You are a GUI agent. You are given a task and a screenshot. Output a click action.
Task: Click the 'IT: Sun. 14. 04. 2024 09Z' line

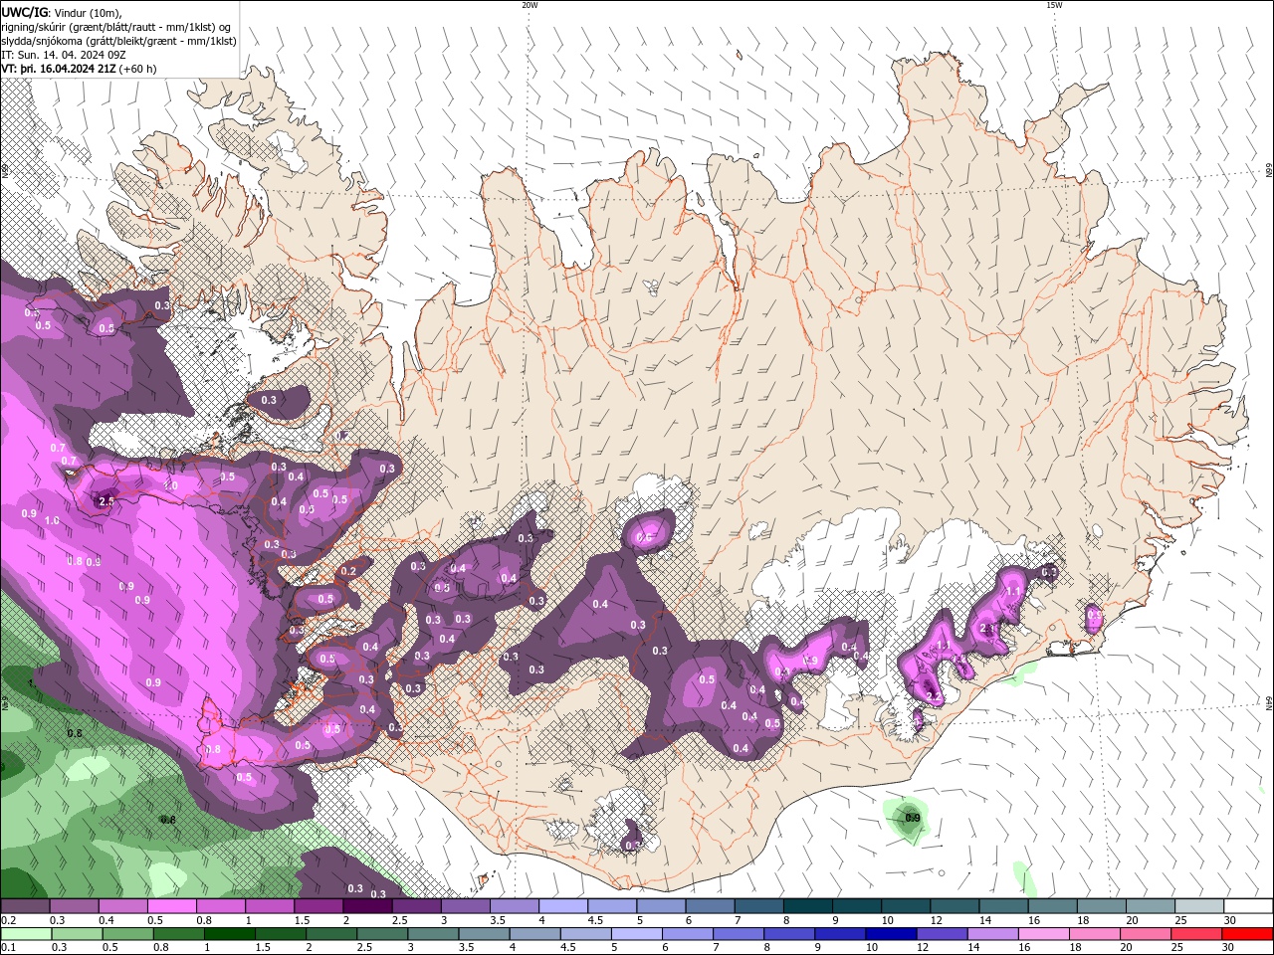coord(66,55)
